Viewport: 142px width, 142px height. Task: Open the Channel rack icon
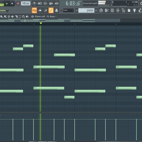coord(112,10)
